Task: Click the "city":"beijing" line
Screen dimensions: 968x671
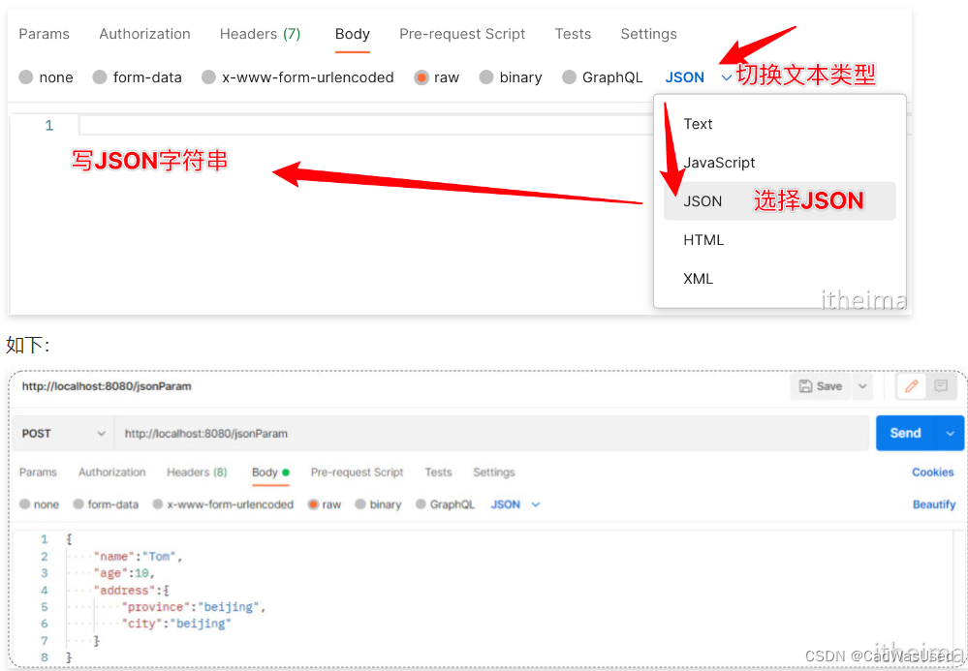Action: point(176,624)
